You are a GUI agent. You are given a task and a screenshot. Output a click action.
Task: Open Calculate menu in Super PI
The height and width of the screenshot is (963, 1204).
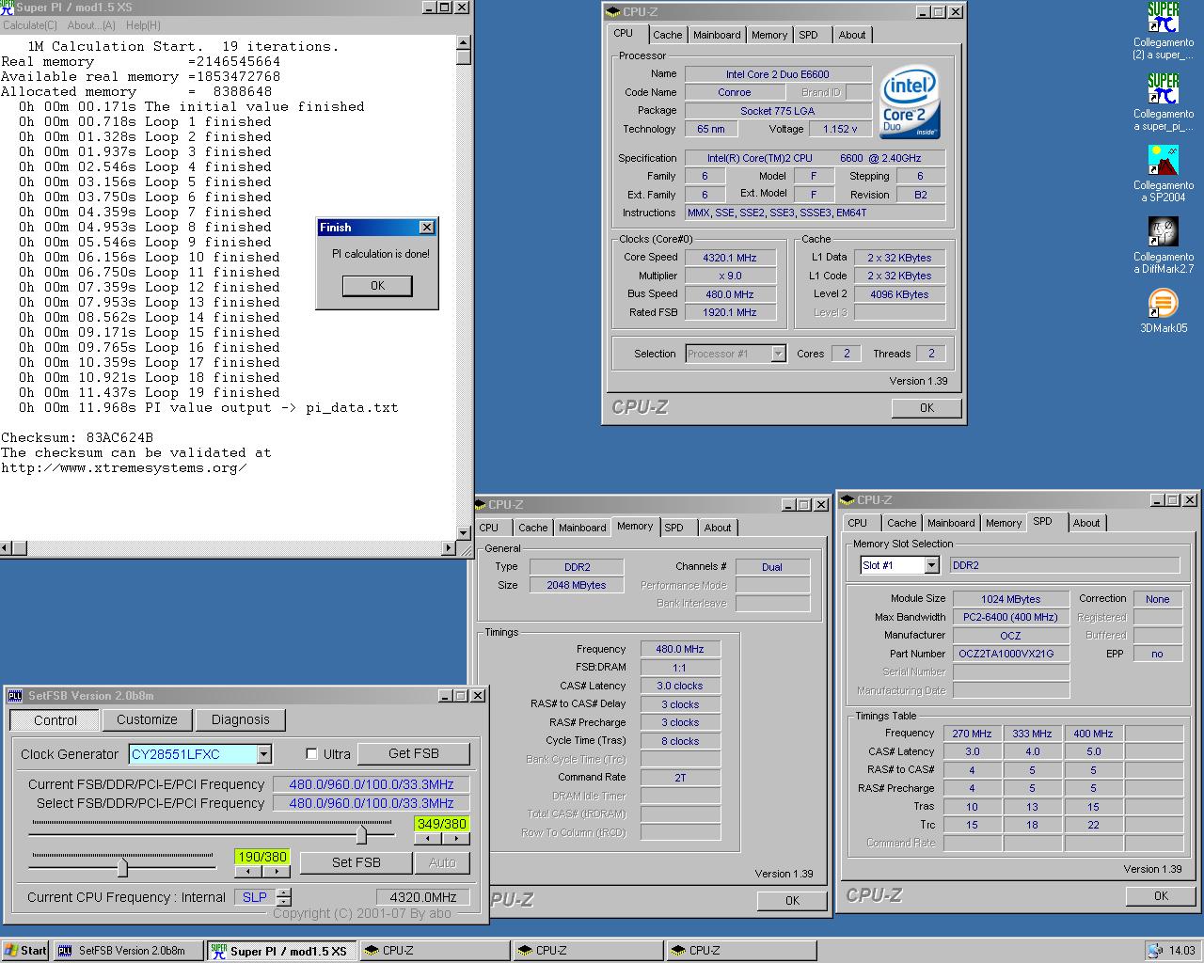(x=30, y=25)
